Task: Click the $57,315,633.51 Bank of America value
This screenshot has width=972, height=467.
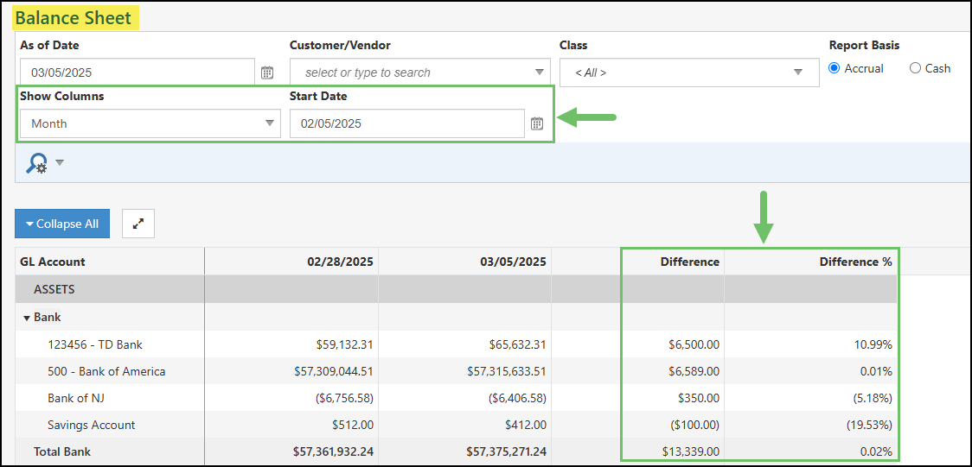Action: 507,371
